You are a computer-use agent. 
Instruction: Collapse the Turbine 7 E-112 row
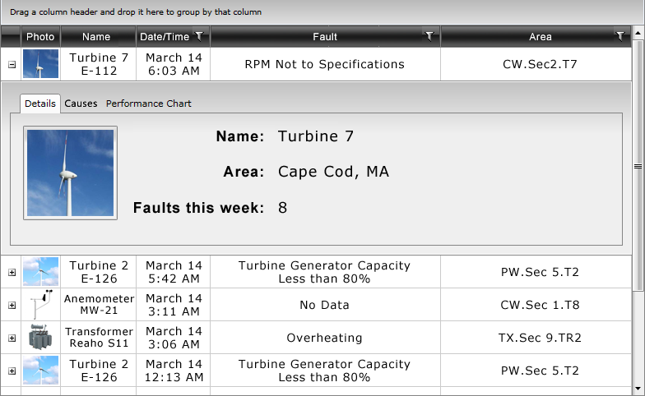point(12,64)
